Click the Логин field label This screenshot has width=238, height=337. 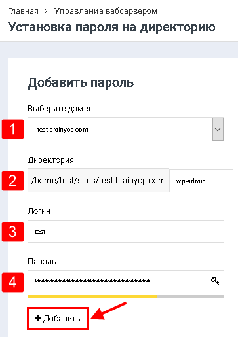click(39, 211)
